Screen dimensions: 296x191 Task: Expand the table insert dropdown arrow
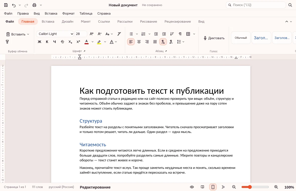194,34
